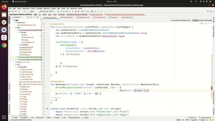Open Google Chrome from the dock
The width and height of the screenshot is (215, 121).
tap(4, 45)
